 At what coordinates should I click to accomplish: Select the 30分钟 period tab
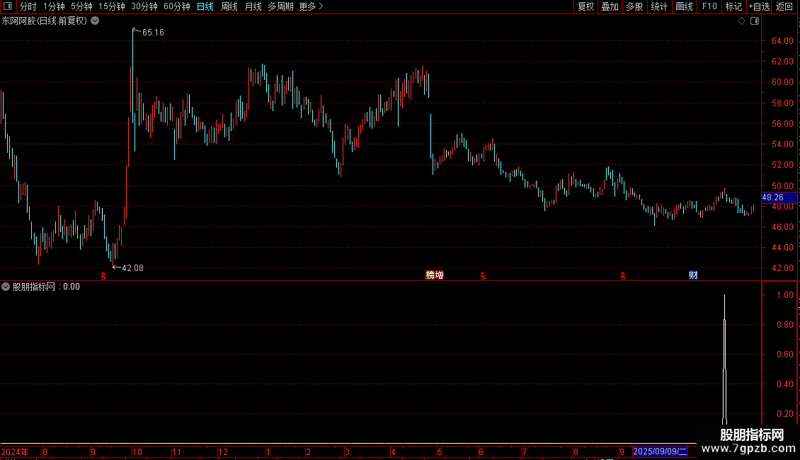(144, 6)
